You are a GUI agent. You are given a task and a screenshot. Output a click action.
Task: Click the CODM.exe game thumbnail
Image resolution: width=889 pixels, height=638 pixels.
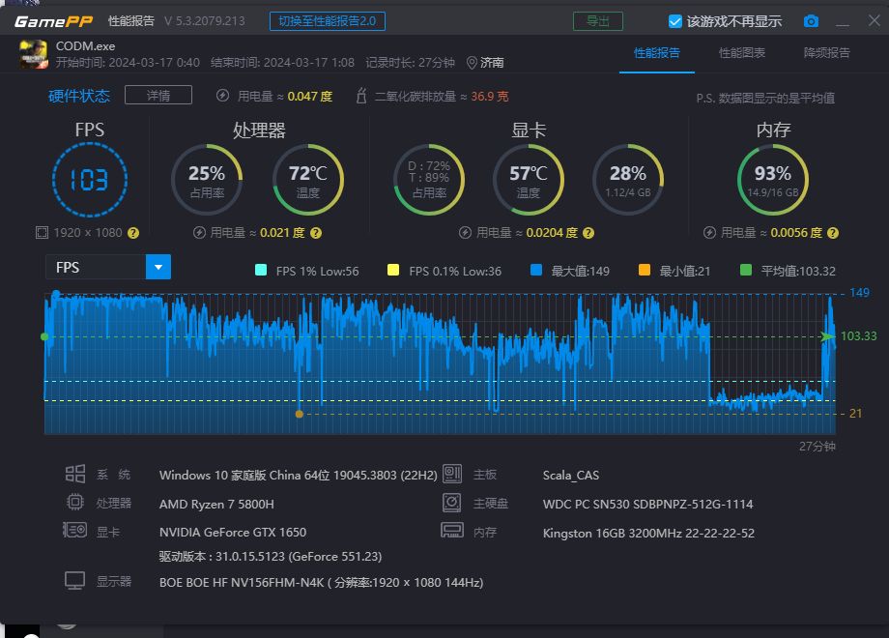(34, 54)
